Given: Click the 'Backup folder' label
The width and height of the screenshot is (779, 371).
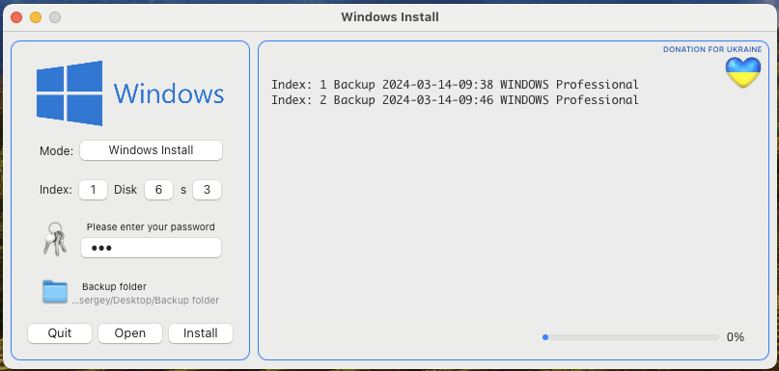Looking at the screenshot, I should pyautogui.click(x=114, y=287).
